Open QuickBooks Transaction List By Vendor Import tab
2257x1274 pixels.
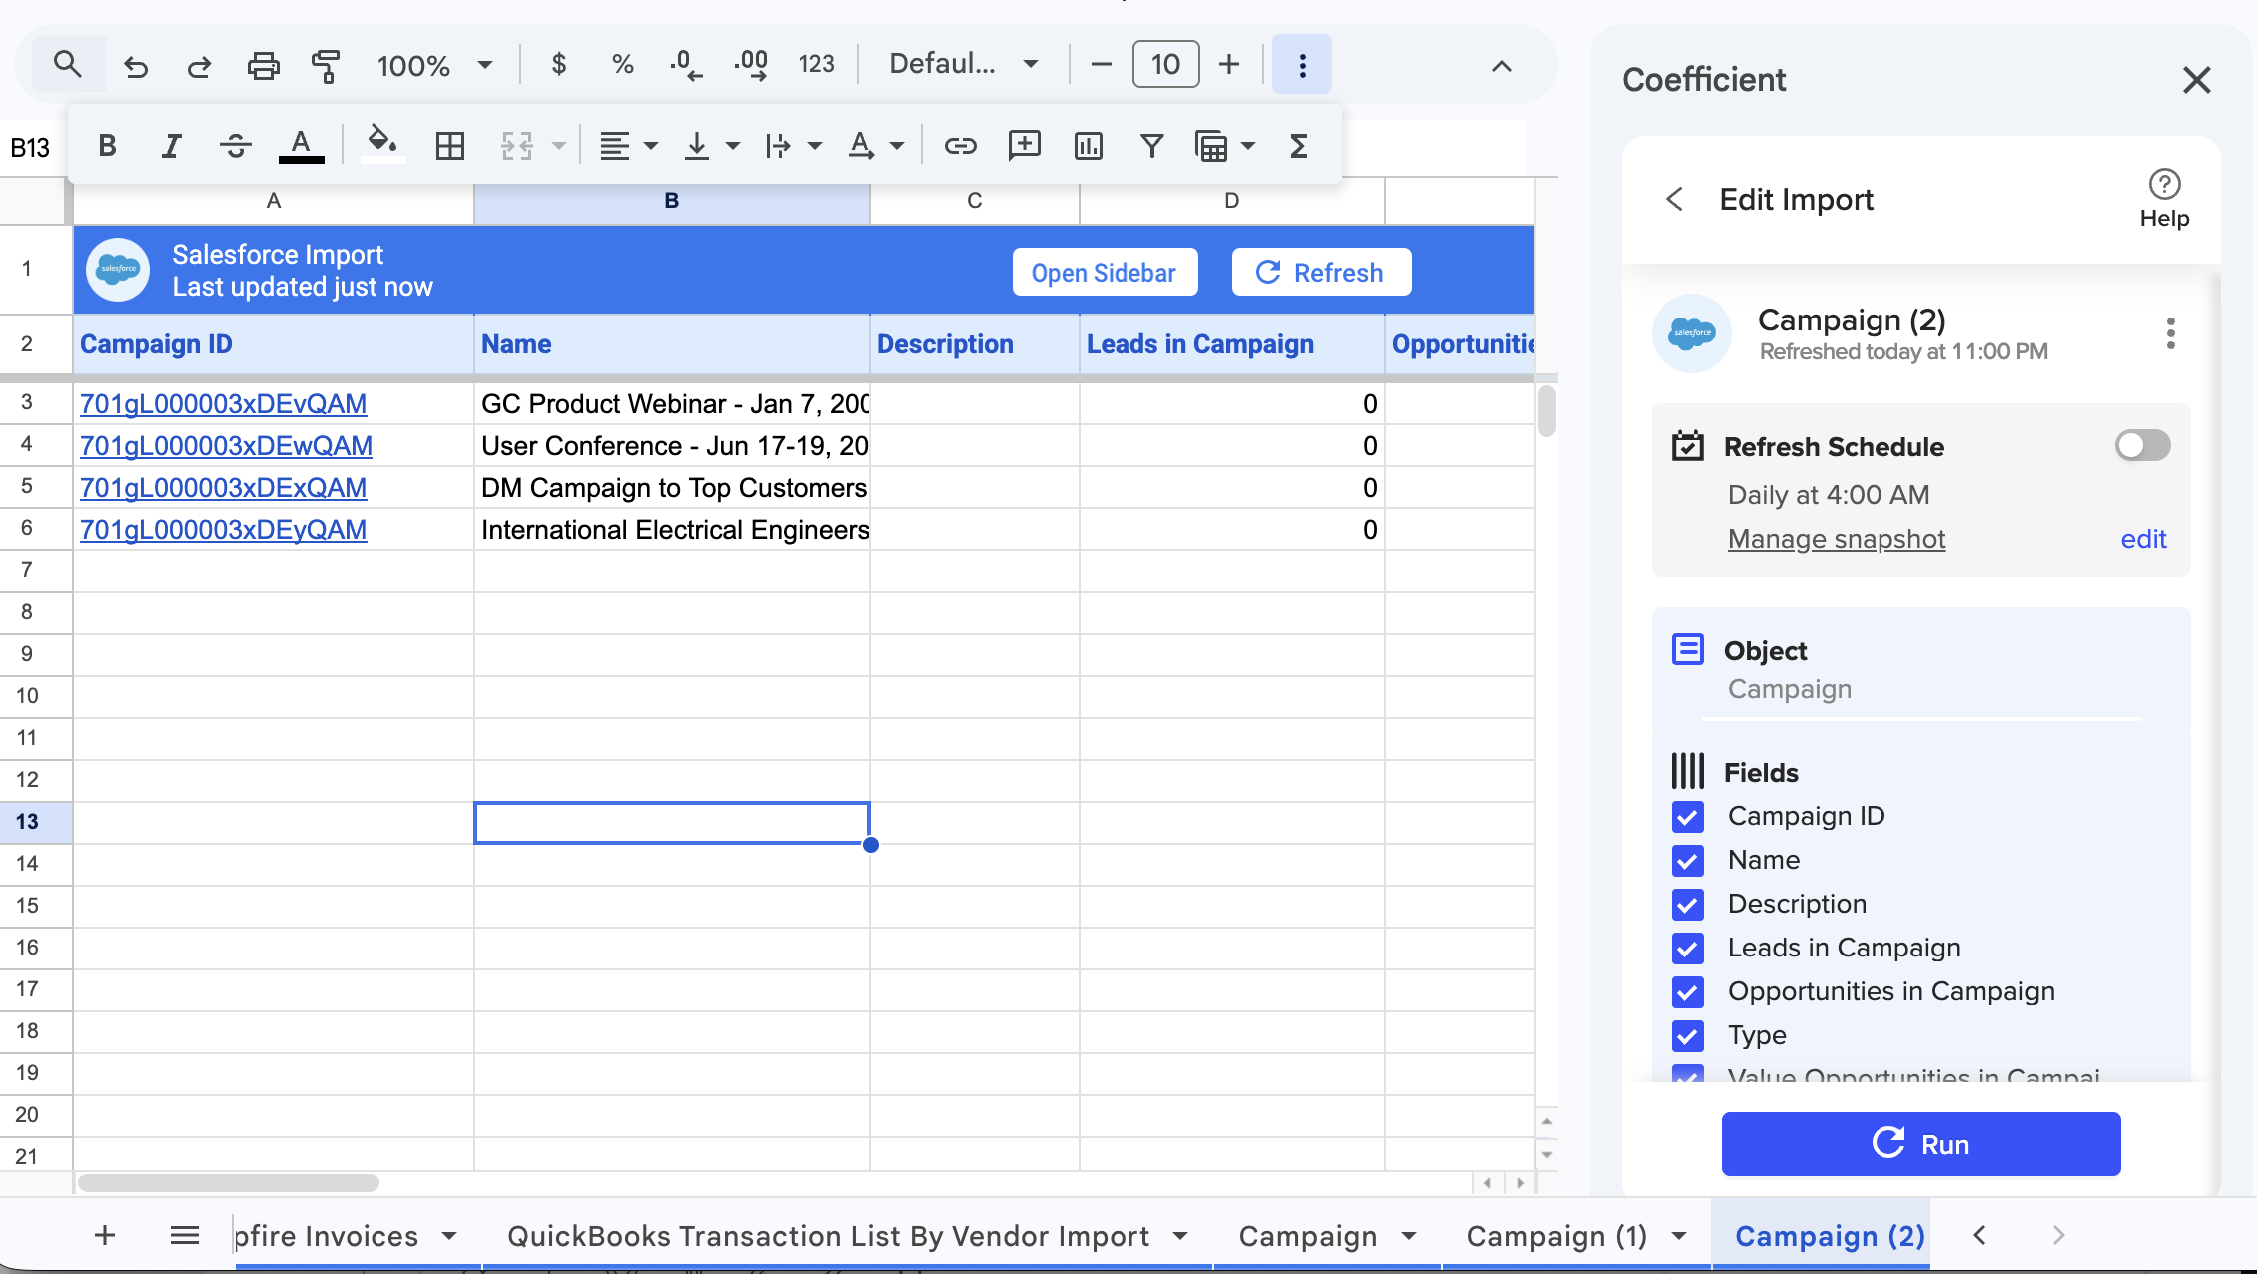click(x=828, y=1237)
